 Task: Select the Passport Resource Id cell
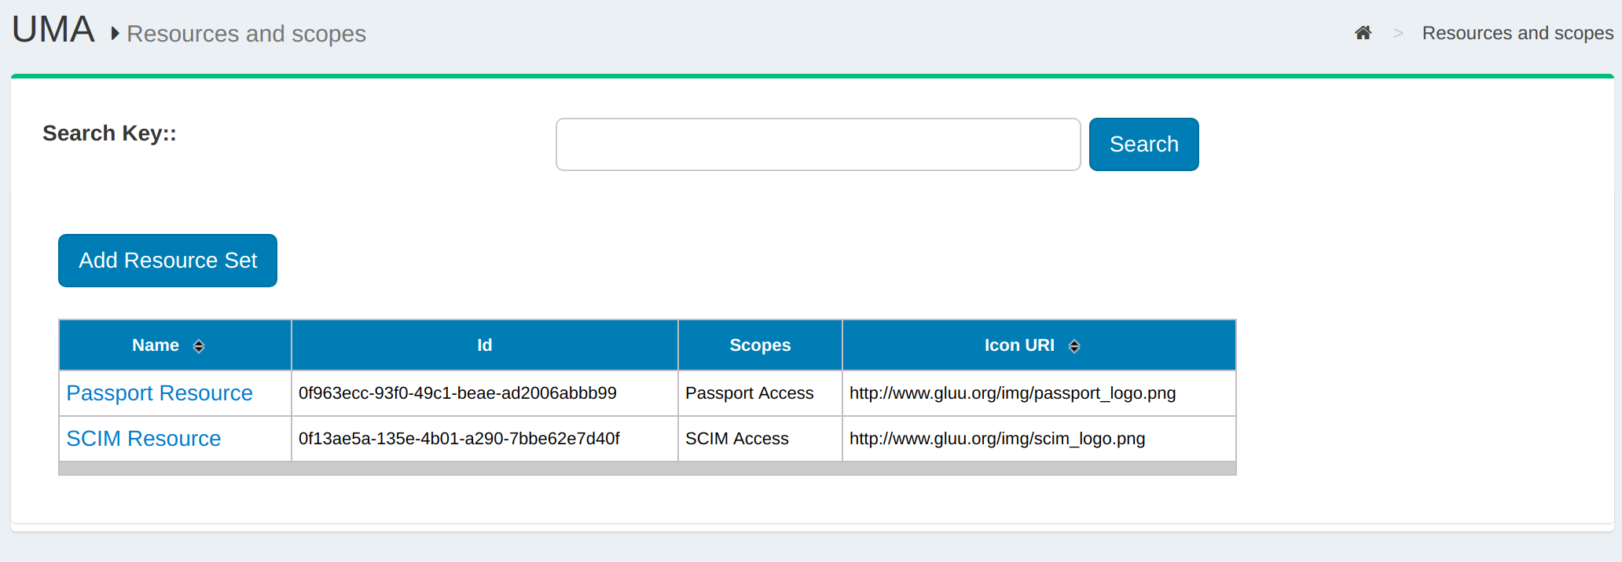(x=457, y=393)
